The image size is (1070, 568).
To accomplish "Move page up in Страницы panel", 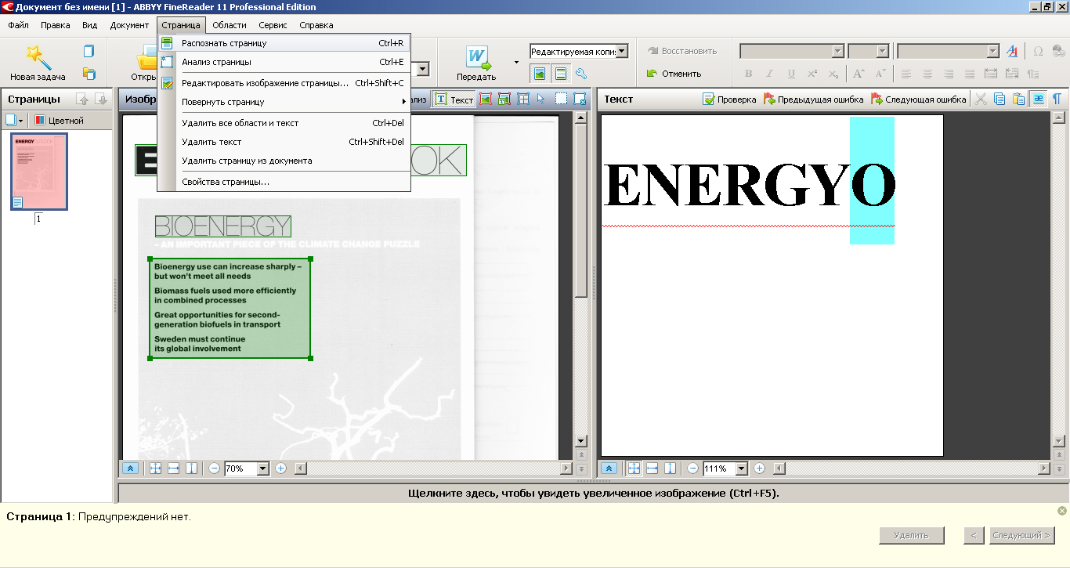I will (x=81, y=99).
